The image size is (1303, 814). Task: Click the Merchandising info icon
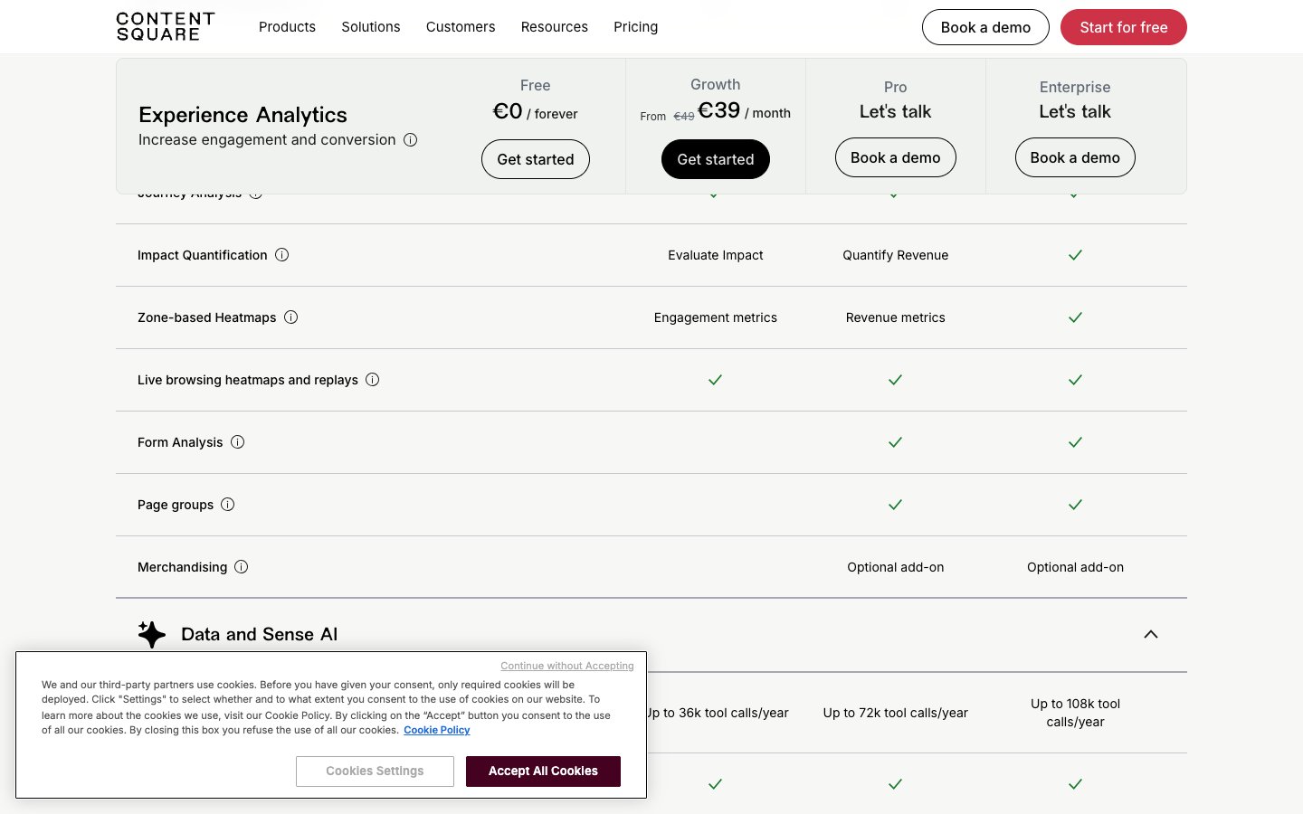coord(242,567)
